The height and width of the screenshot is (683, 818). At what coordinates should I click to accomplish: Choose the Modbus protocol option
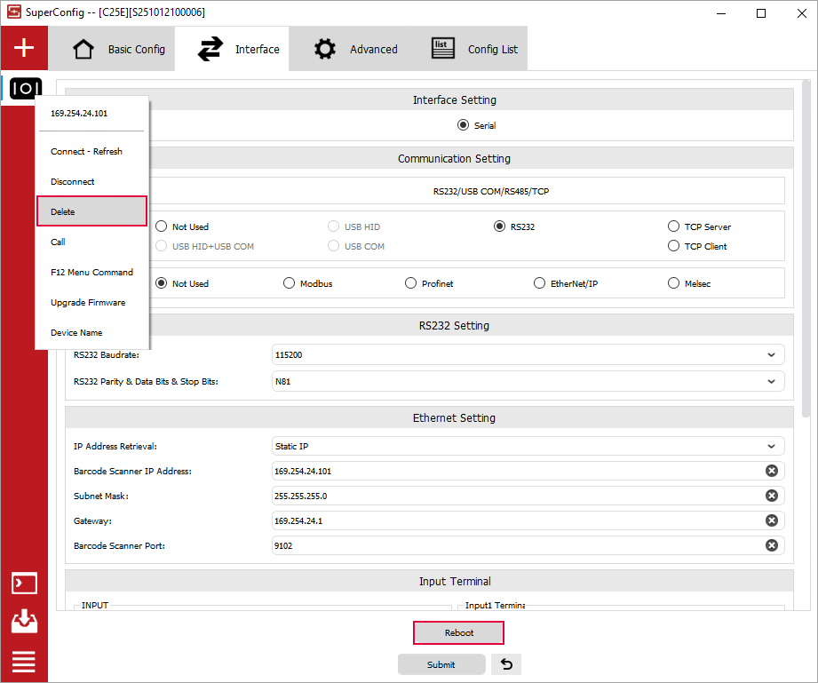[x=290, y=283]
